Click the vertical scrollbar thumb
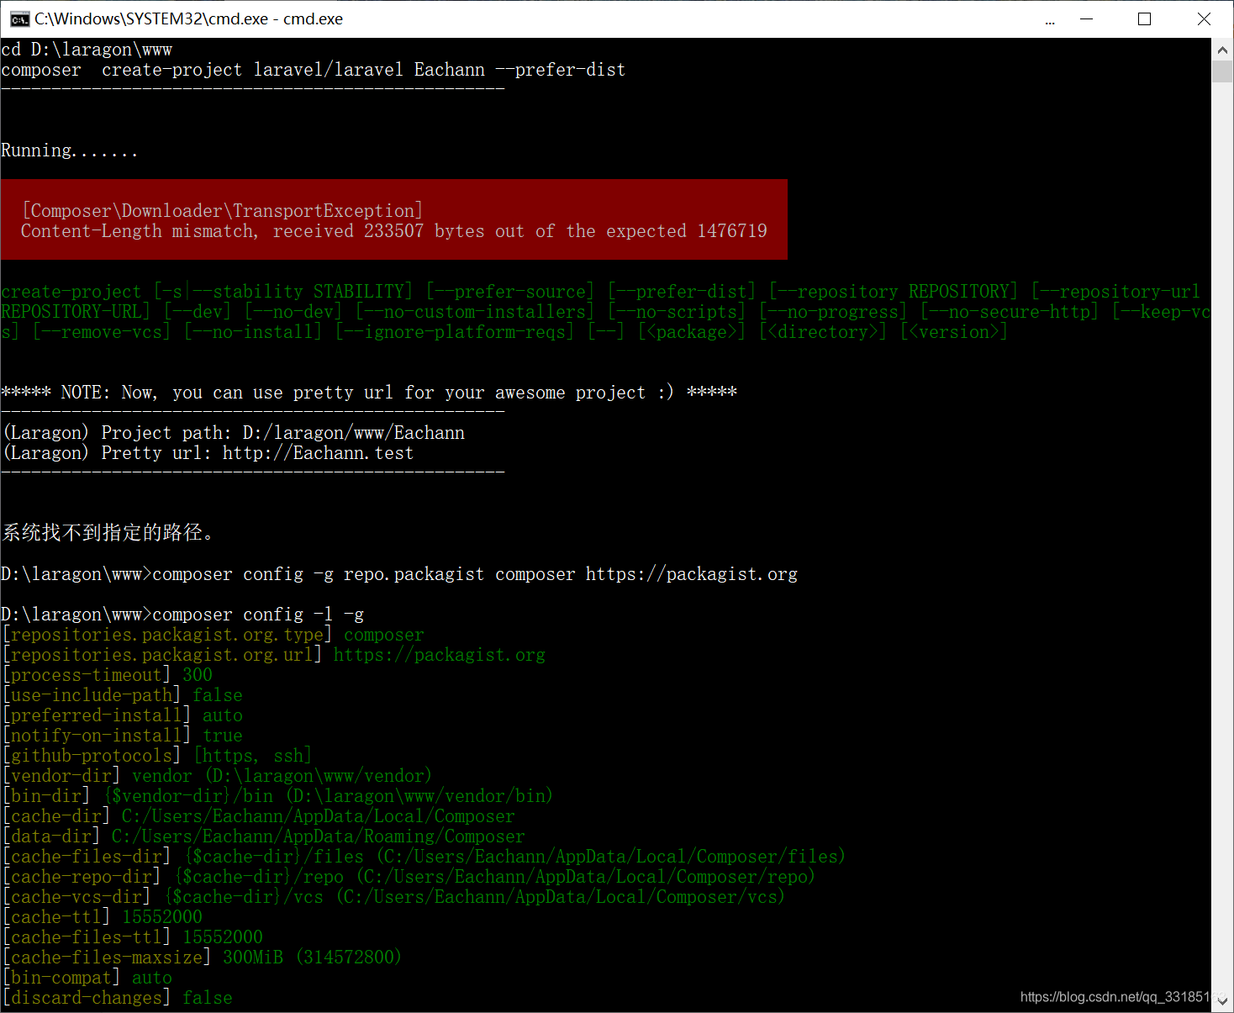This screenshot has height=1013, width=1234. click(1222, 71)
